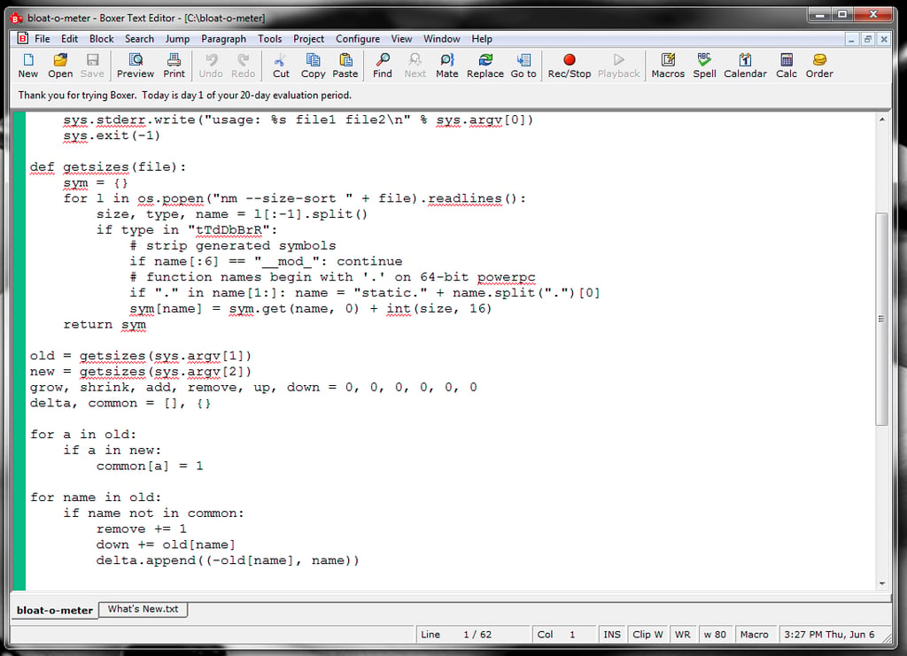Click the vertical scrollbar up arrow
This screenshot has height=656, width=907.
click(881, 120)
